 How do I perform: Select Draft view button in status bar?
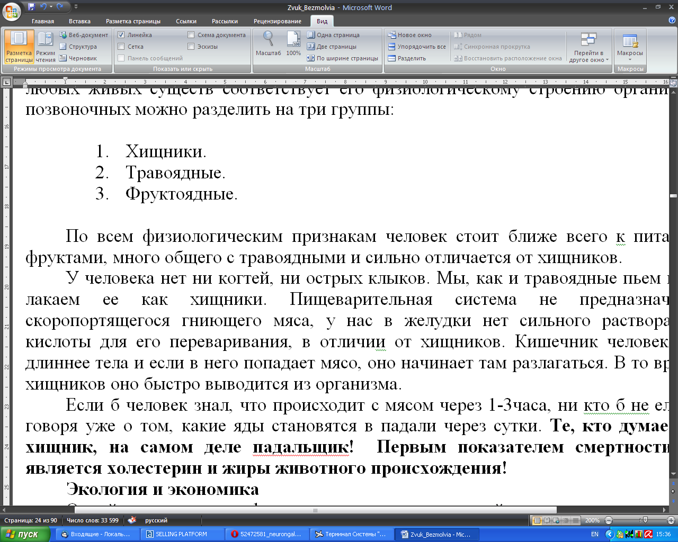(x=576, y=520)
